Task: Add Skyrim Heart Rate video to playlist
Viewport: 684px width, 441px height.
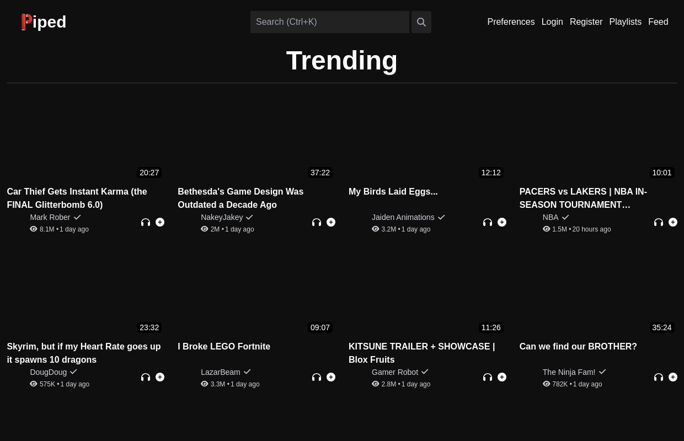Action: coord(160,377)
